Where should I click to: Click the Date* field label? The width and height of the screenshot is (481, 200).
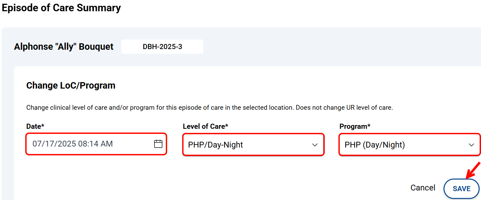click(x=35, y=126)
